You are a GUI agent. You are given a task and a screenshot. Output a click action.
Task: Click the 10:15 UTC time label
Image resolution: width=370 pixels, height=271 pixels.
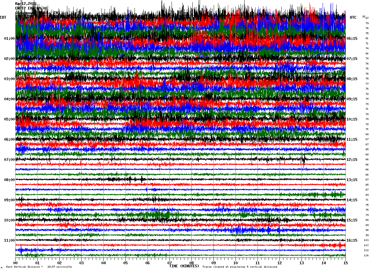352,119
